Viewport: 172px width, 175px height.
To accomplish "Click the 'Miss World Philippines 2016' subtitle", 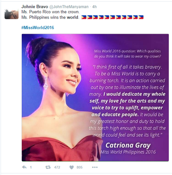I will tap(128, 152).
